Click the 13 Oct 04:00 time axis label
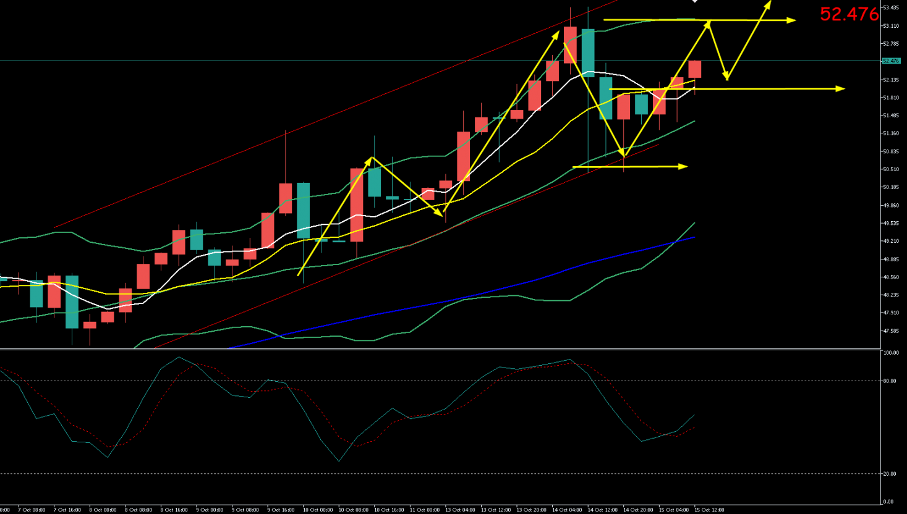The height and width of the screenshot is (514, 907). pos(460,510)
